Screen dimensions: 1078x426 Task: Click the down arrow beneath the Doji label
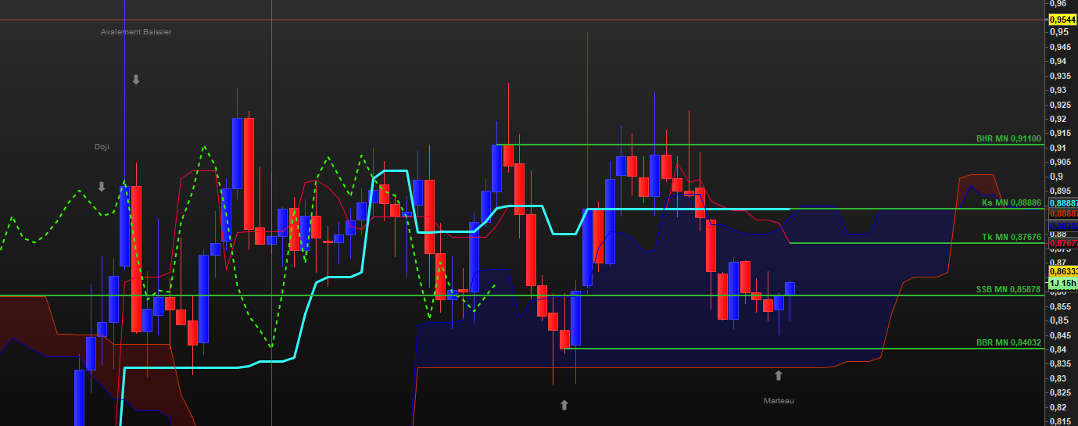point(102,187)
